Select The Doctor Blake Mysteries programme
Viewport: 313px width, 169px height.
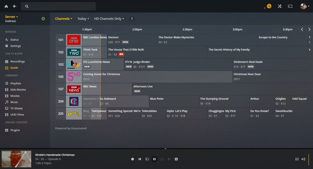pos(207,40)
